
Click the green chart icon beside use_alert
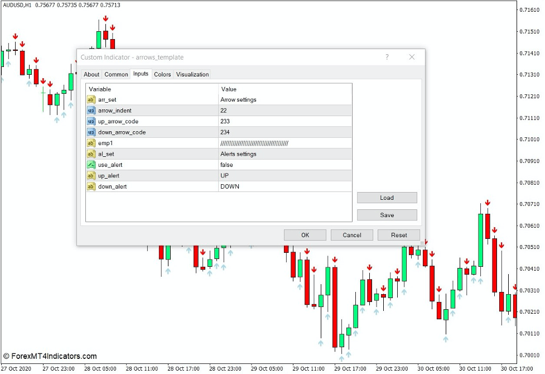point(91,165)
